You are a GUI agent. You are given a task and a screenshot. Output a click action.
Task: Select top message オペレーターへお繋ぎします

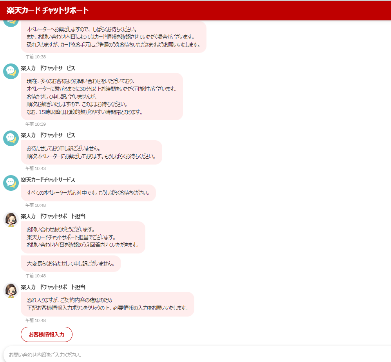pos(114,37)
